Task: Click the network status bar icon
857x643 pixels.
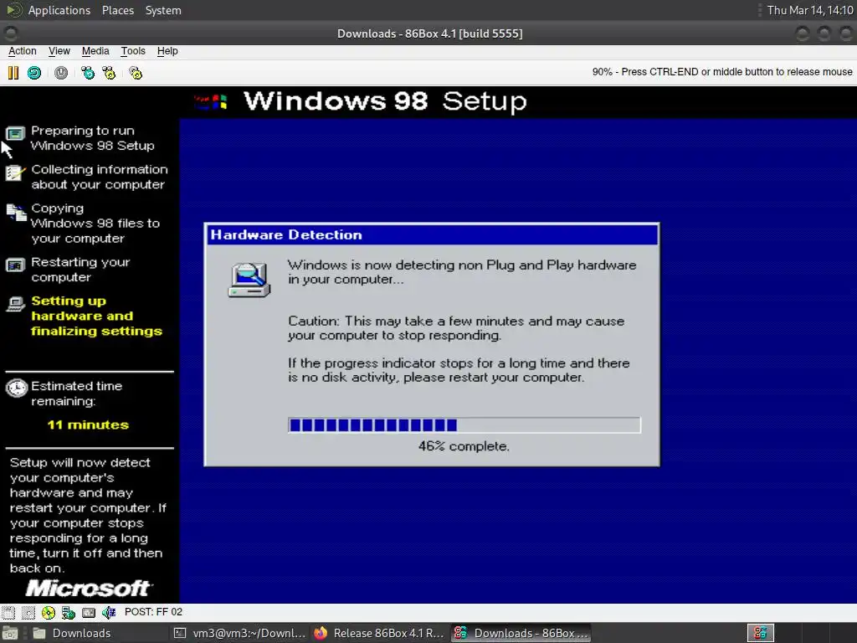Action: (69, 612)
